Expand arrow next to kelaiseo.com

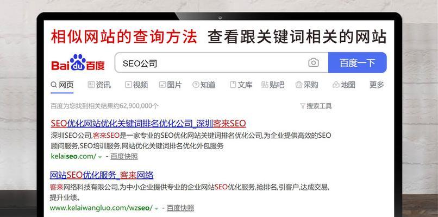click(x=100, y=157)
